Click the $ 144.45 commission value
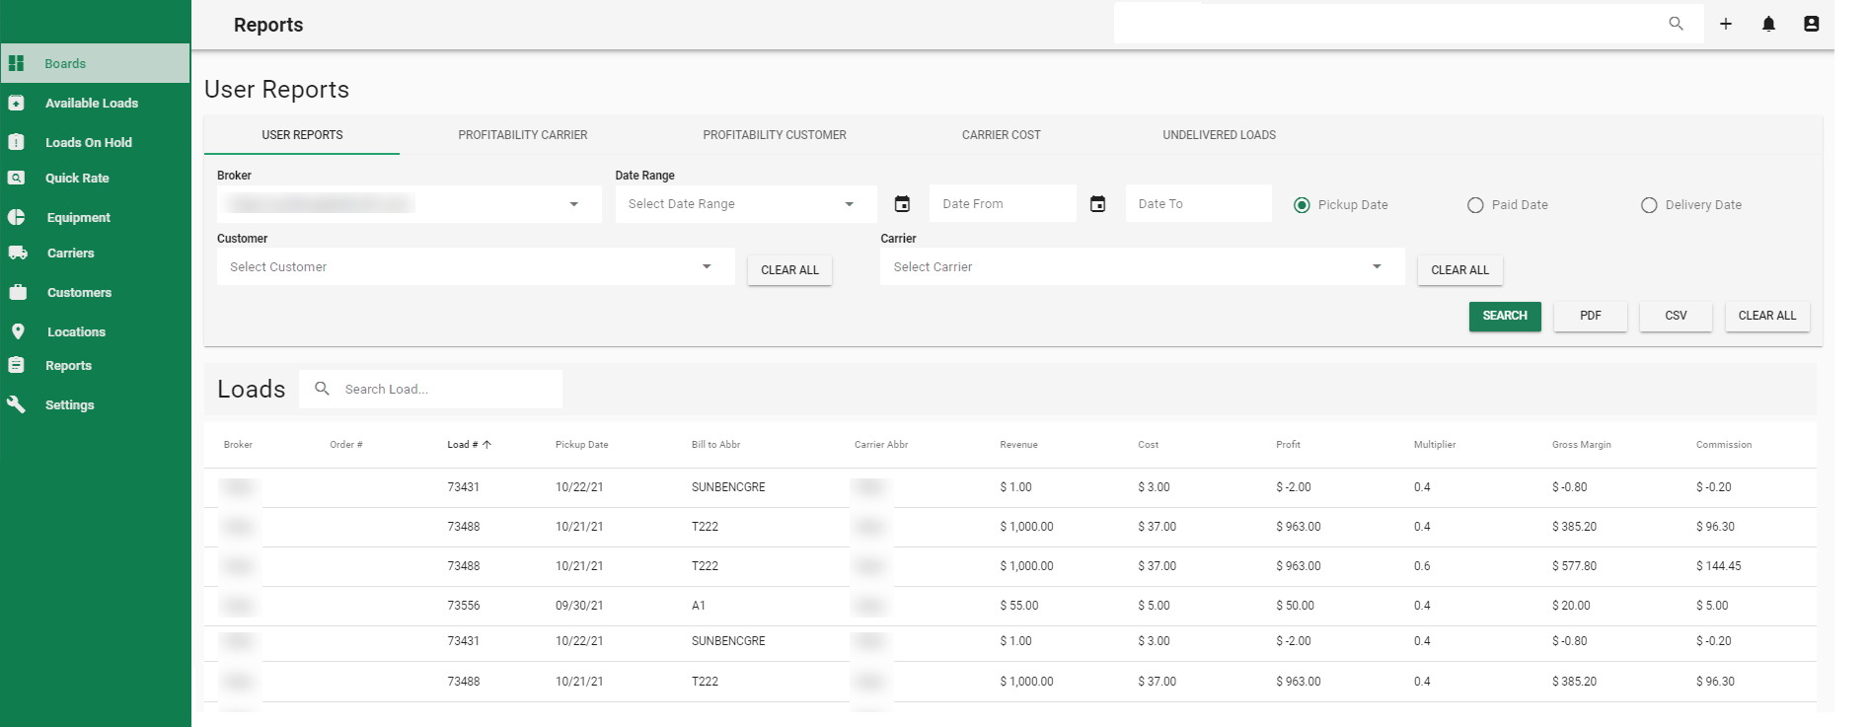Screen dimensions: 1869x727 tap(1718, 566)
